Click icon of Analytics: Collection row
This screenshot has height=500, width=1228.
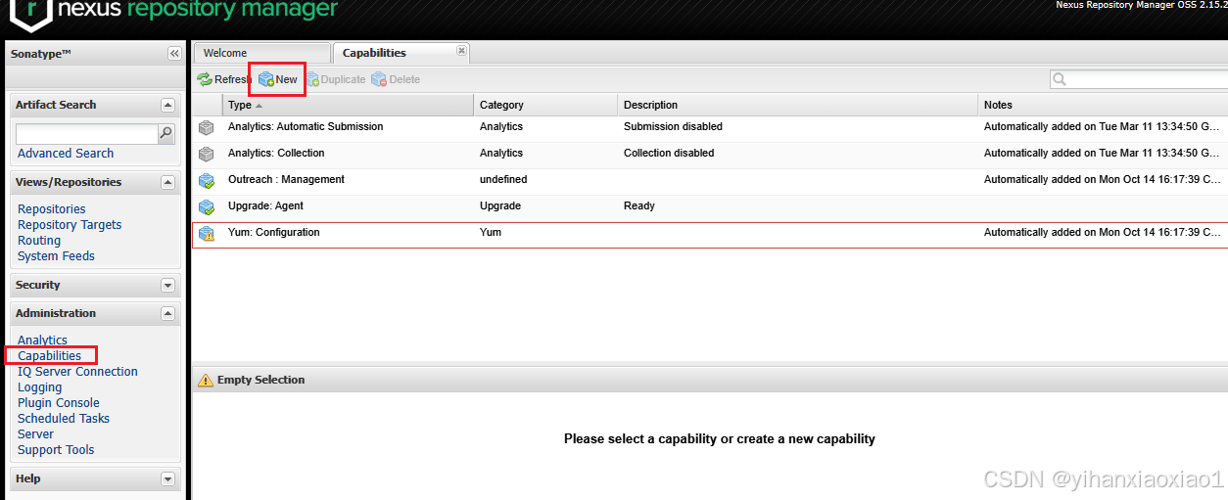click(x=206, y=154)
